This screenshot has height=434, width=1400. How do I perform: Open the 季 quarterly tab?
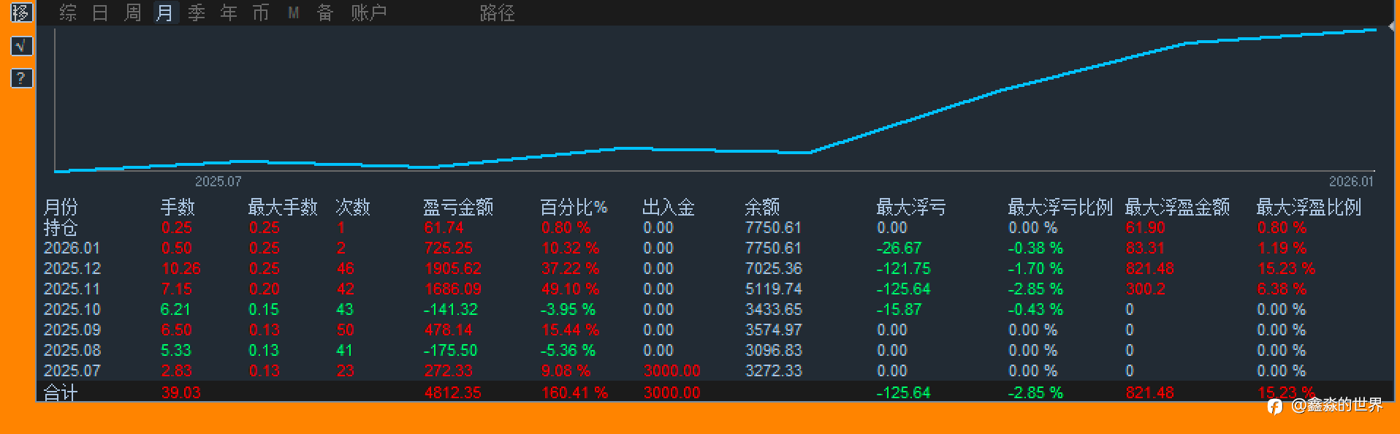pyautogui.click(x=197, y=12)
